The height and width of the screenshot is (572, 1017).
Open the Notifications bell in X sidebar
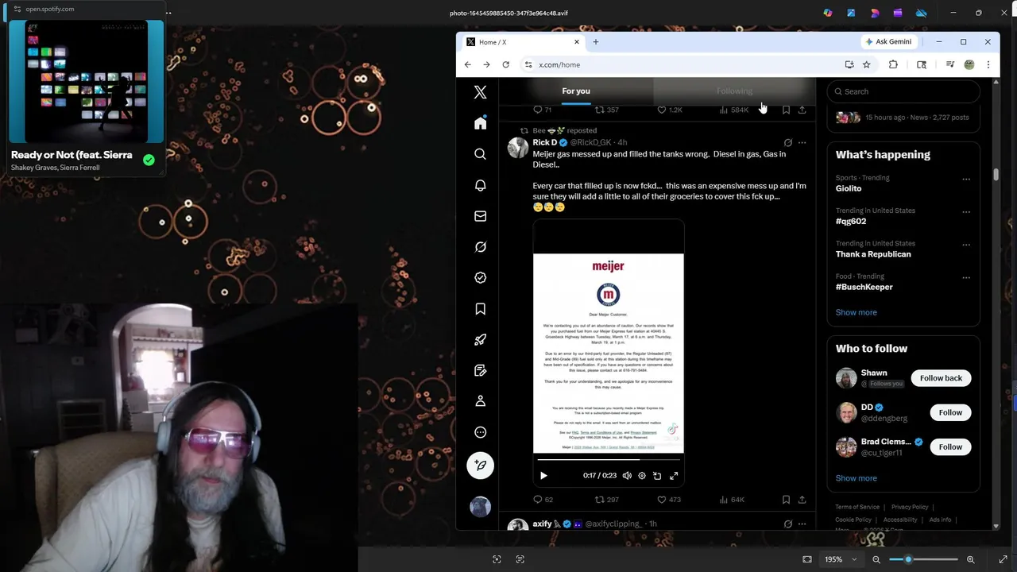[x=480, y=185]
